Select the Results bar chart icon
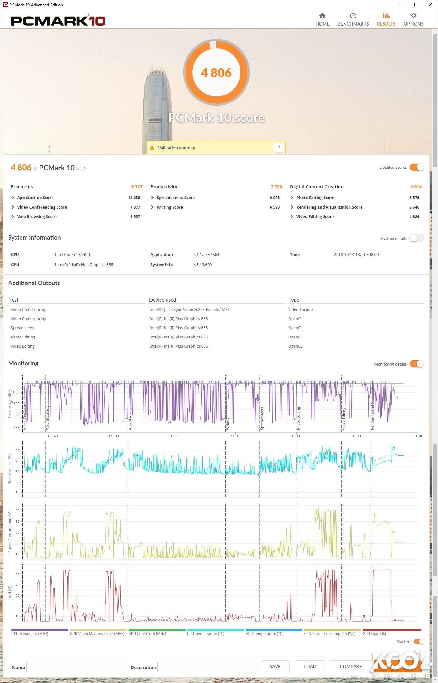Screen dimensions: 438x683 click(x=386, y=16)
